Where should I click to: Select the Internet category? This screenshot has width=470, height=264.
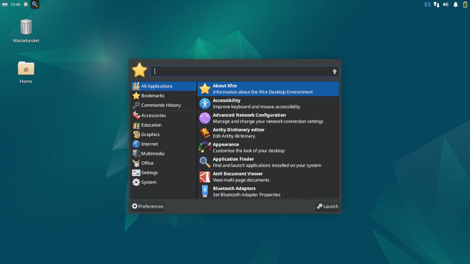pos(164,144)
